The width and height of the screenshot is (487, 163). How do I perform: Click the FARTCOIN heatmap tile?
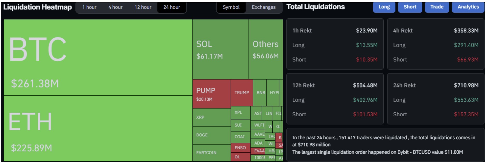211,153
